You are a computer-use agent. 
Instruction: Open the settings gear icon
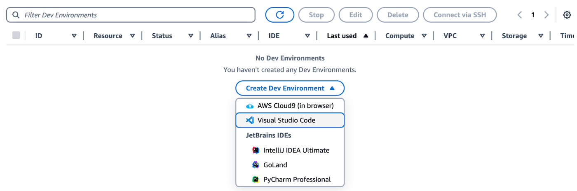tap(567, 15)
